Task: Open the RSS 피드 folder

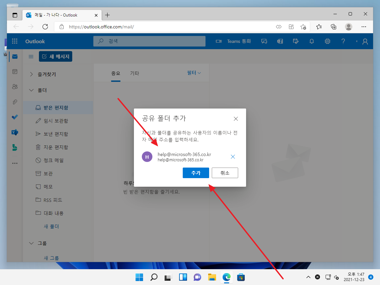Action: 58,200
